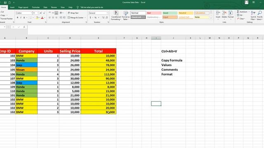Click Decrease Font Size icon
The image size is (264, 148).
point(44,13)
